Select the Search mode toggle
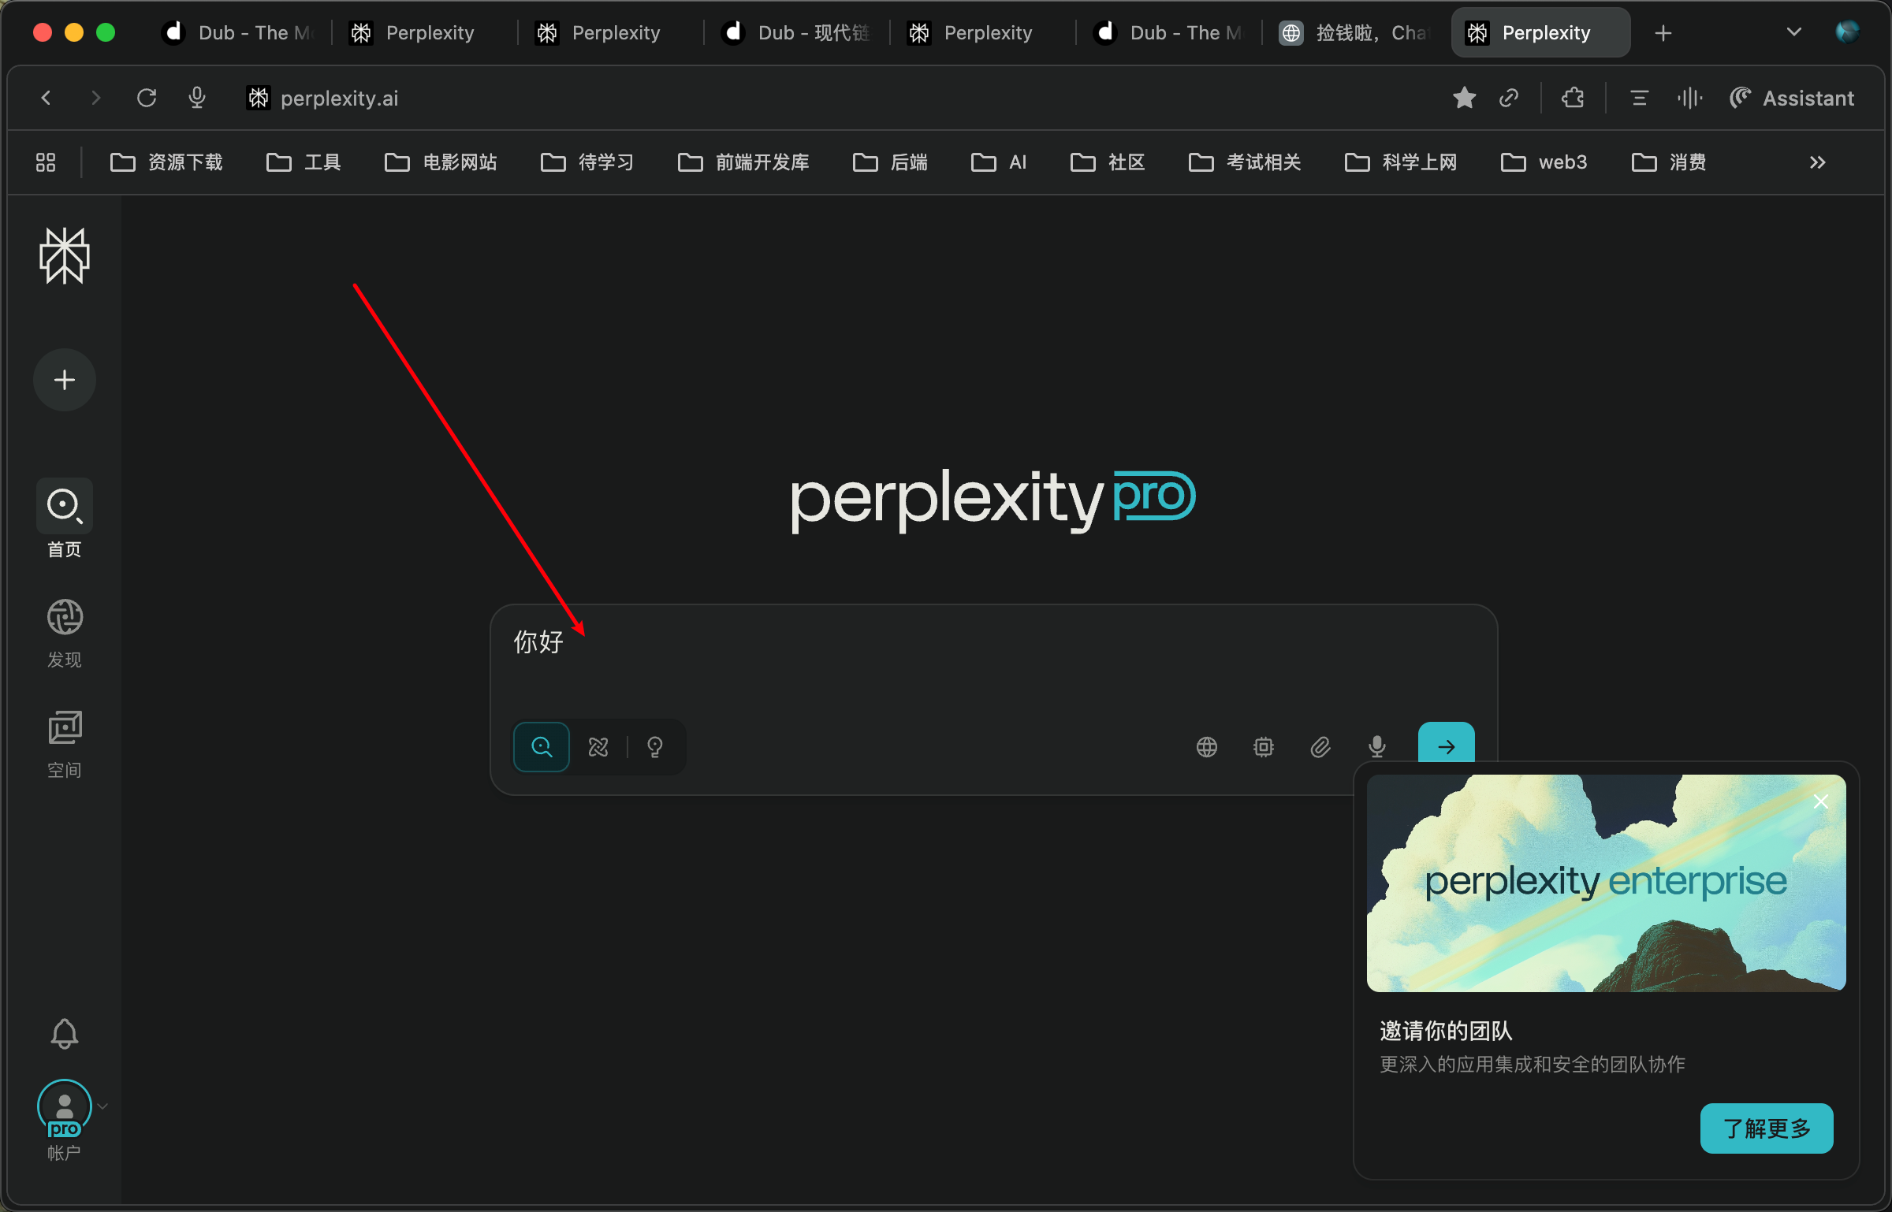 coord(542,746)
